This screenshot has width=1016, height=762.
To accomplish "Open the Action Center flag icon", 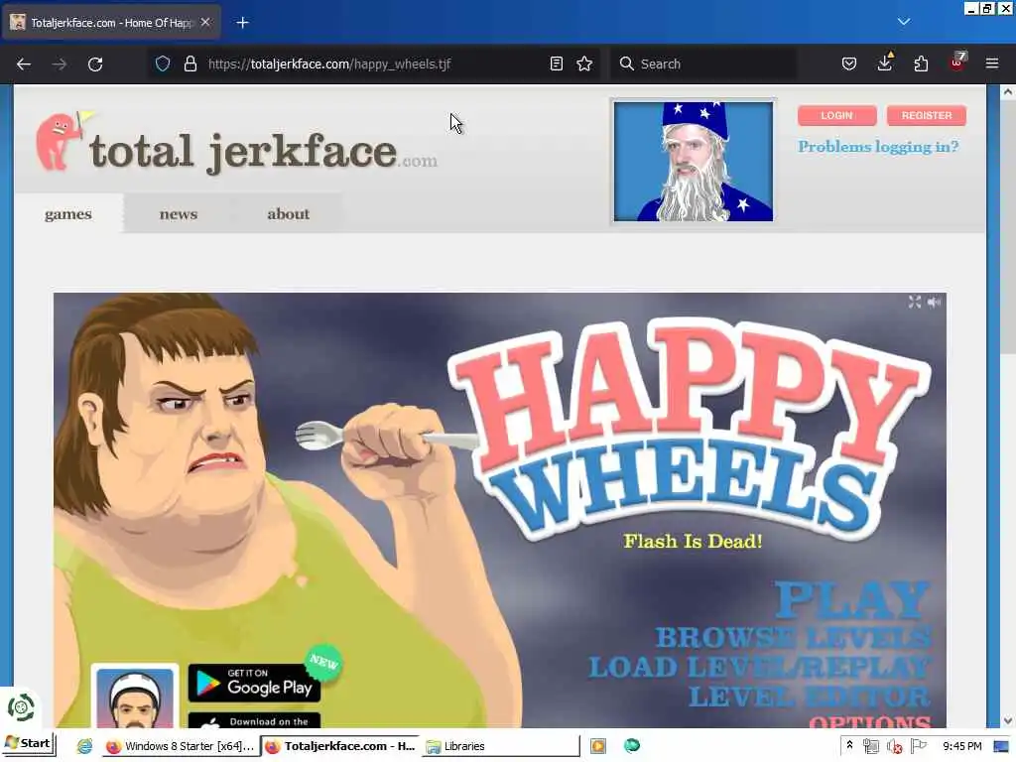I will click(919, 746).
